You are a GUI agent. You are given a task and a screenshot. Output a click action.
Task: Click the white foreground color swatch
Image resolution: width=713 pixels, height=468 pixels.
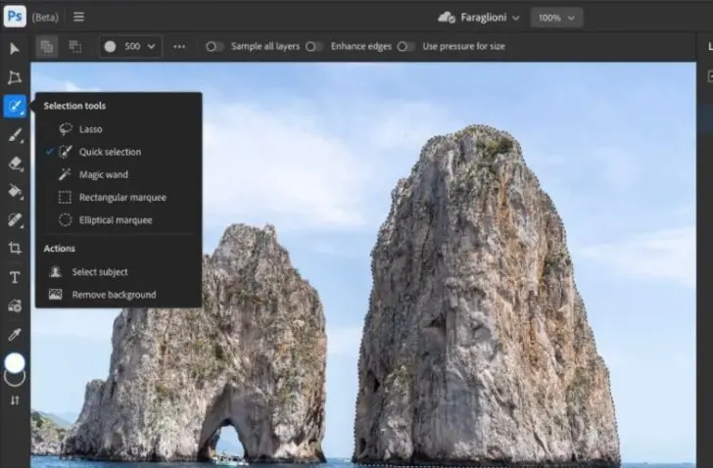(x=15, y=362)
